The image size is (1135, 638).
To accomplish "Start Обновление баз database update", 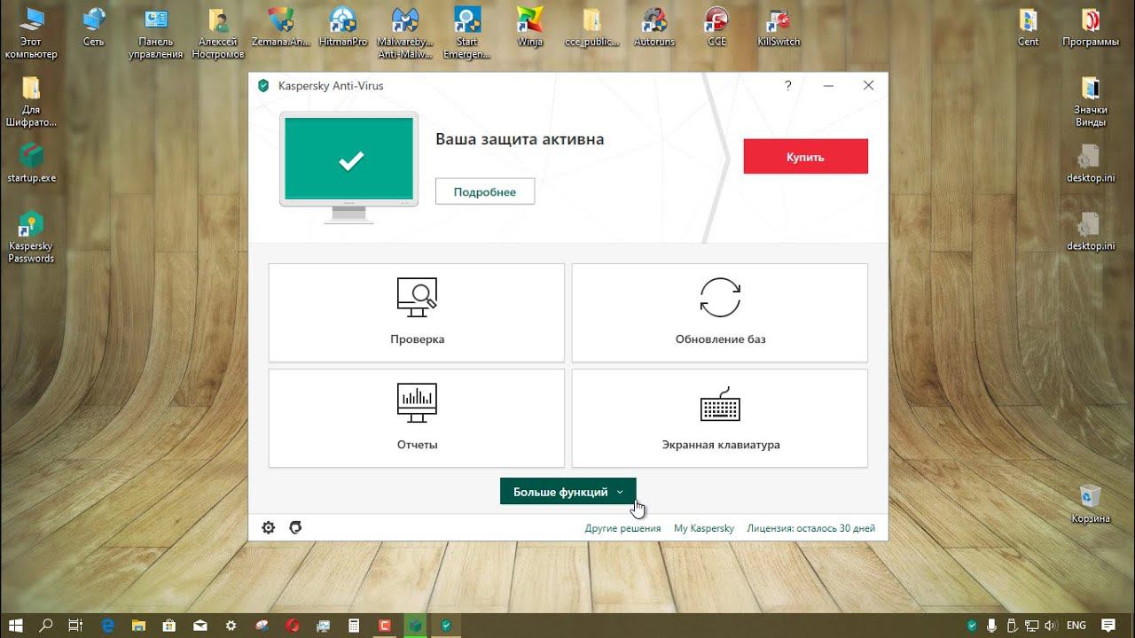I will 719,313.
